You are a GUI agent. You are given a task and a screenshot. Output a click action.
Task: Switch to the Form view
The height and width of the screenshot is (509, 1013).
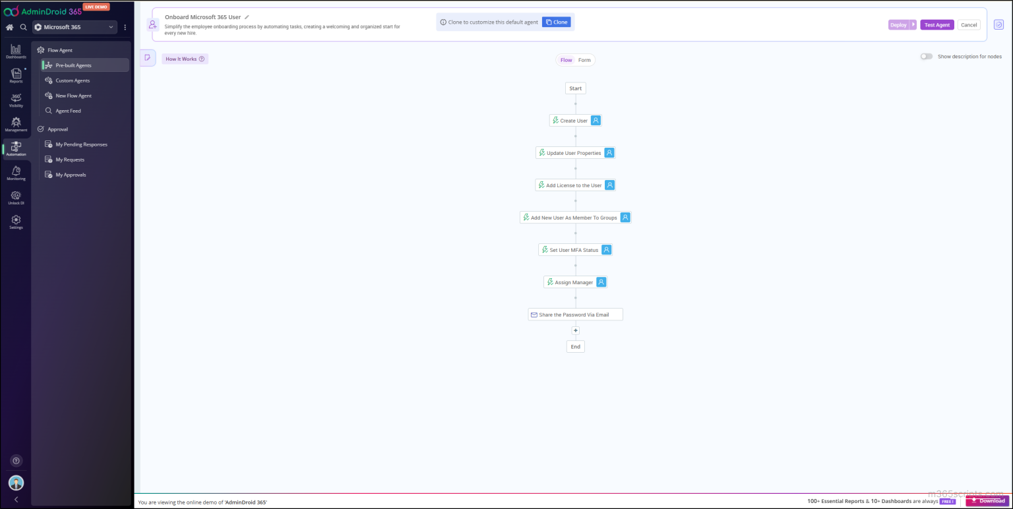coord(584,59)
